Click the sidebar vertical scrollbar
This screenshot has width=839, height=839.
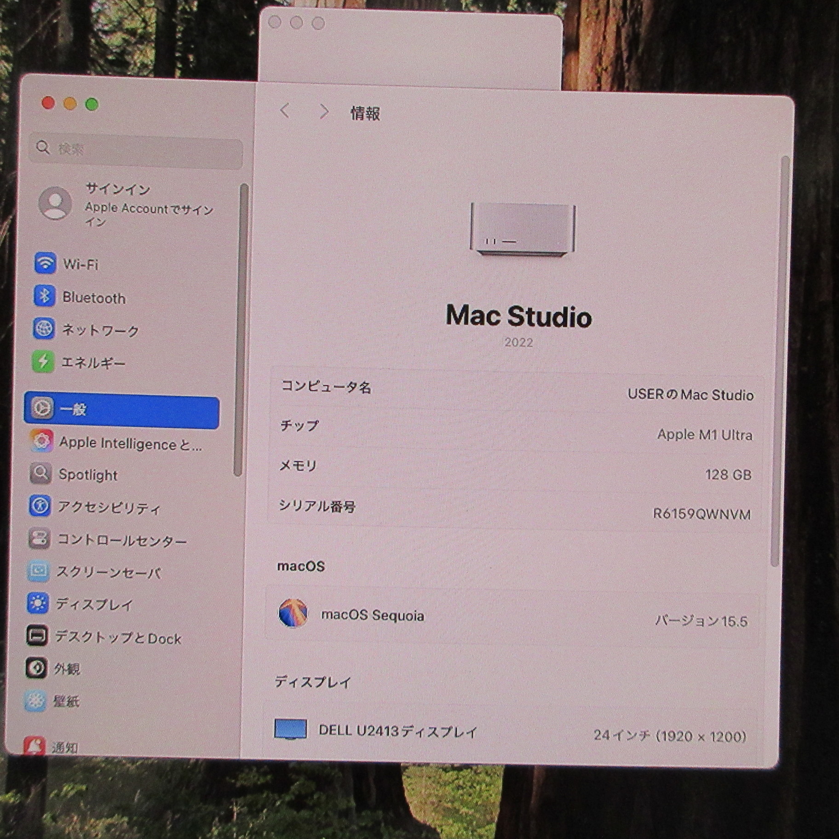coord(241,329)
